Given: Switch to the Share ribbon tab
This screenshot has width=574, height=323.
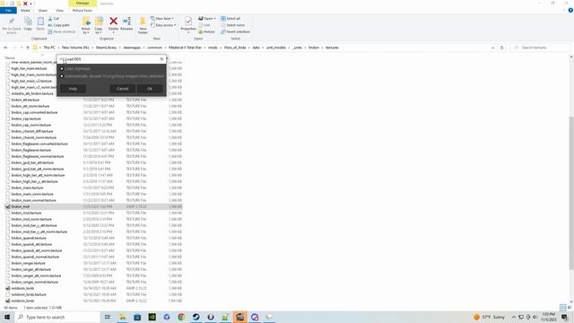Looking at the screenshot, I should pyautogui.click(x=43, y=10).
